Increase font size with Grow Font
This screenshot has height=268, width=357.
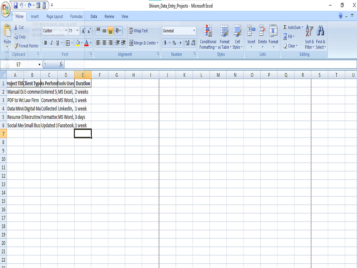83,31
